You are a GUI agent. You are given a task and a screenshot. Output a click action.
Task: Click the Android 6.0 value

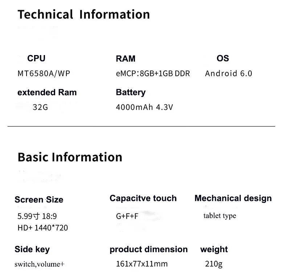click(229, 74)
